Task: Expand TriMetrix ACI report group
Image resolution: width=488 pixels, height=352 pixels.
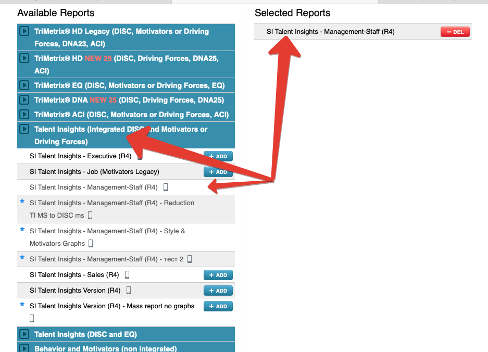Action: [24, 114]
